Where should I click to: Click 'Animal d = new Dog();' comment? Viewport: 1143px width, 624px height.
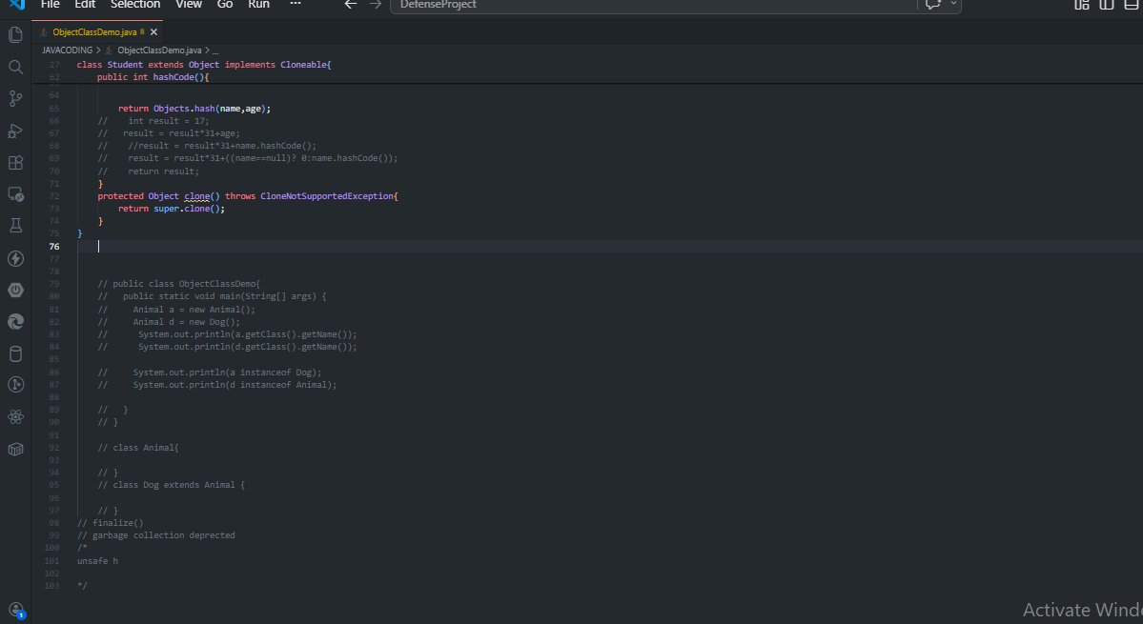point(186,322)
